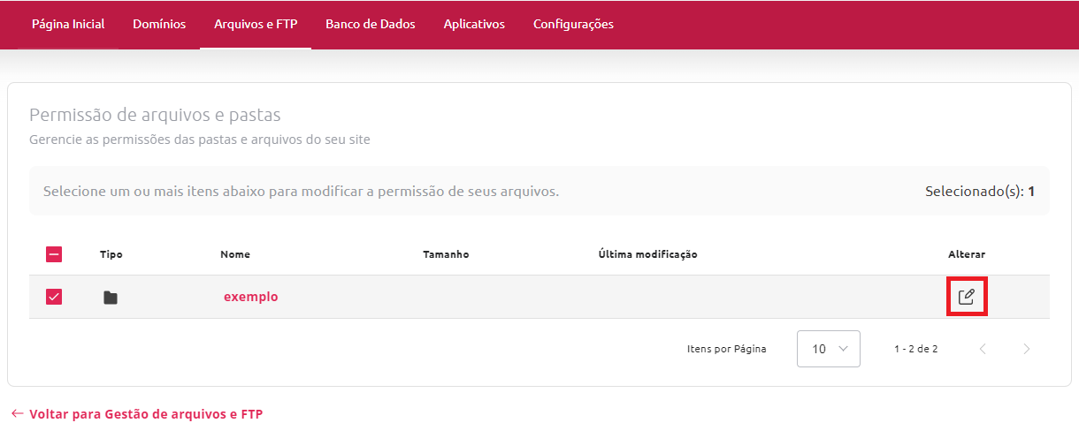Go to the previous page arrow
This screenshot has height=423, width=1079.
click(x=983, y=349)
